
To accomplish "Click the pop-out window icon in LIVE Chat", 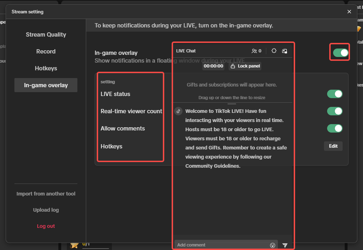I will pos(285,51).
